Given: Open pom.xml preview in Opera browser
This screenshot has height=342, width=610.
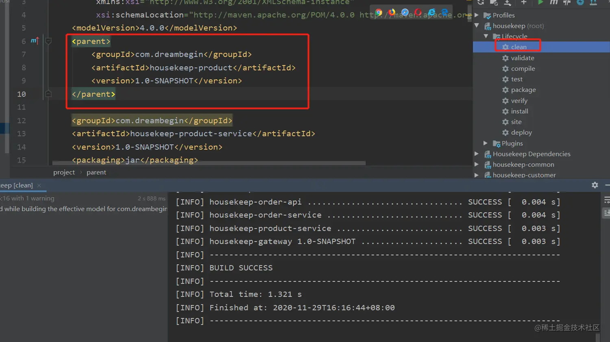Looking at the screenshot, I should (x=418, y=13).
